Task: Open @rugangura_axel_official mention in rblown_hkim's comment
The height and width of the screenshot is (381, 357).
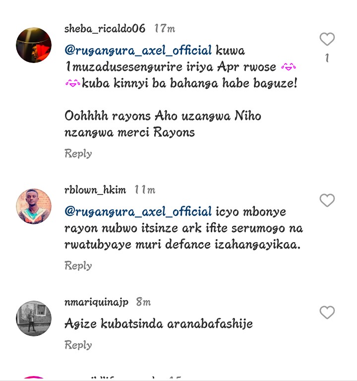Action: coord(138,212)
